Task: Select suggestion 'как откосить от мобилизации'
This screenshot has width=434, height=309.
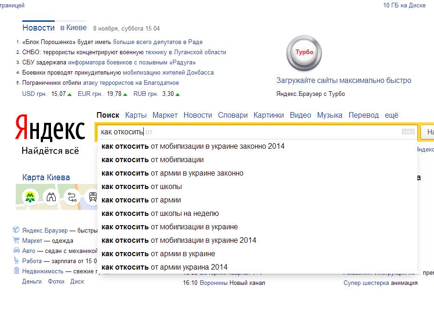Action: (257, 160)
